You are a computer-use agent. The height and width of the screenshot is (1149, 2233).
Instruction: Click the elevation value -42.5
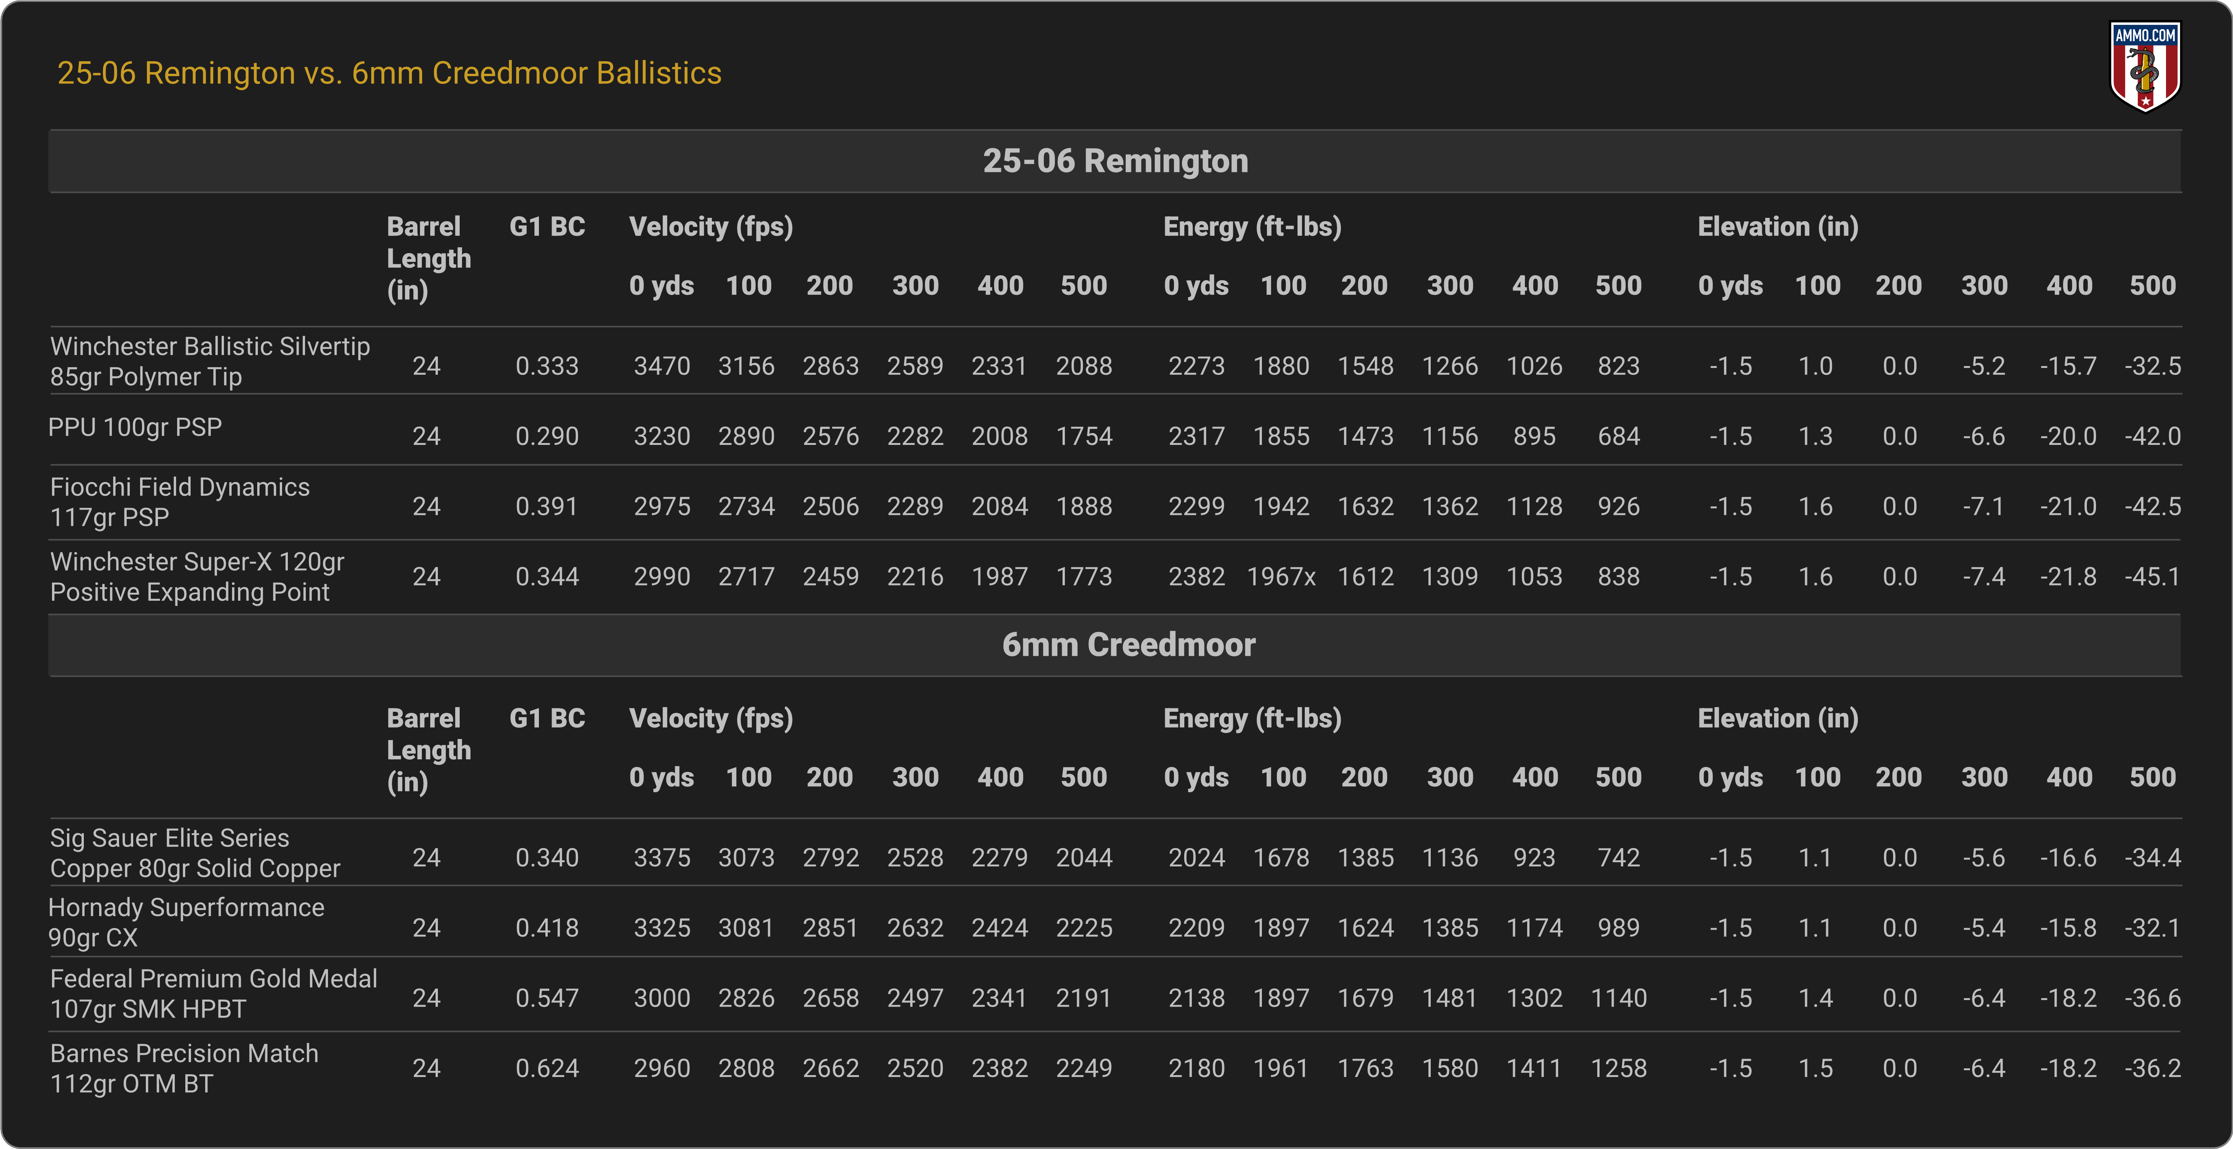(x=2153, y=507)
